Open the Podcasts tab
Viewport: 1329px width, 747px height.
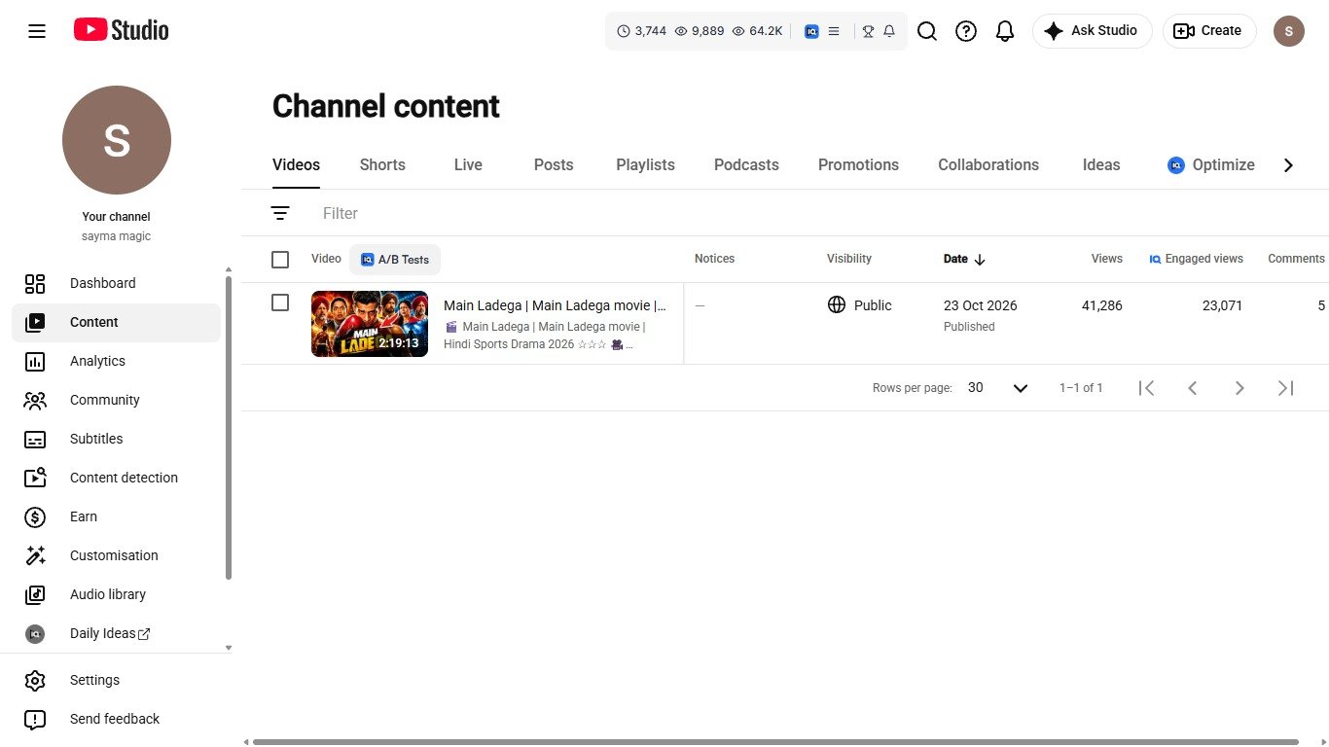[x=746, y=165]
